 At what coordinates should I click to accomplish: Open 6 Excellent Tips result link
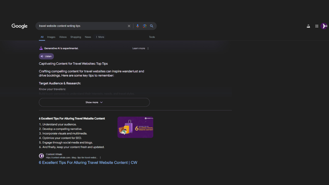coord(88,162)
